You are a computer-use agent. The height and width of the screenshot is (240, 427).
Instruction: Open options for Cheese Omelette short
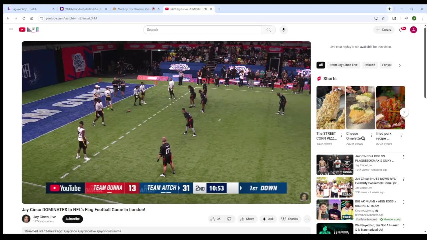(x=371, y=135)
